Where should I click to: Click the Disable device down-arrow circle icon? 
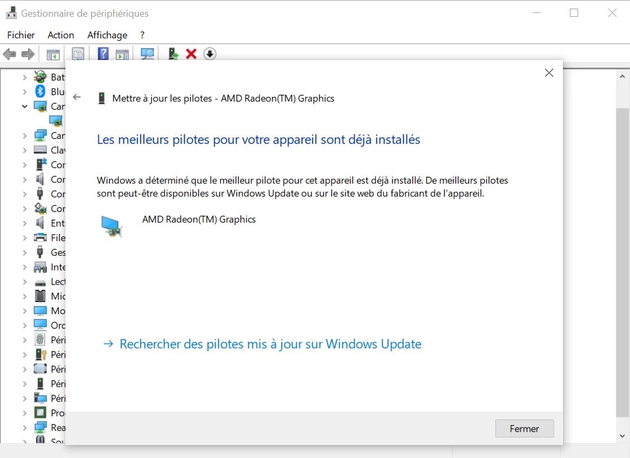point(210,54)
